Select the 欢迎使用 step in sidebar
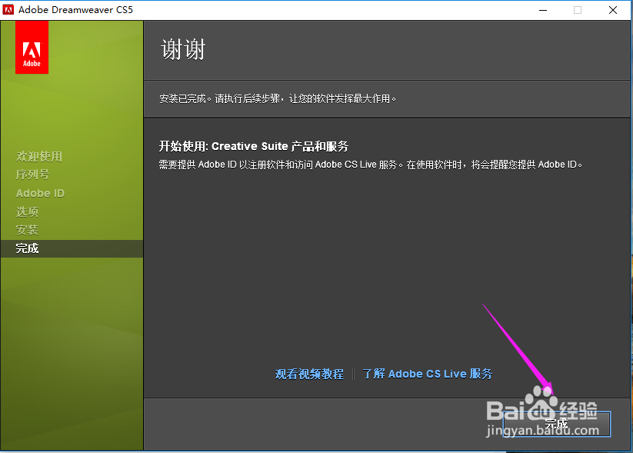The image size is (633, 453). coord(39,156)
